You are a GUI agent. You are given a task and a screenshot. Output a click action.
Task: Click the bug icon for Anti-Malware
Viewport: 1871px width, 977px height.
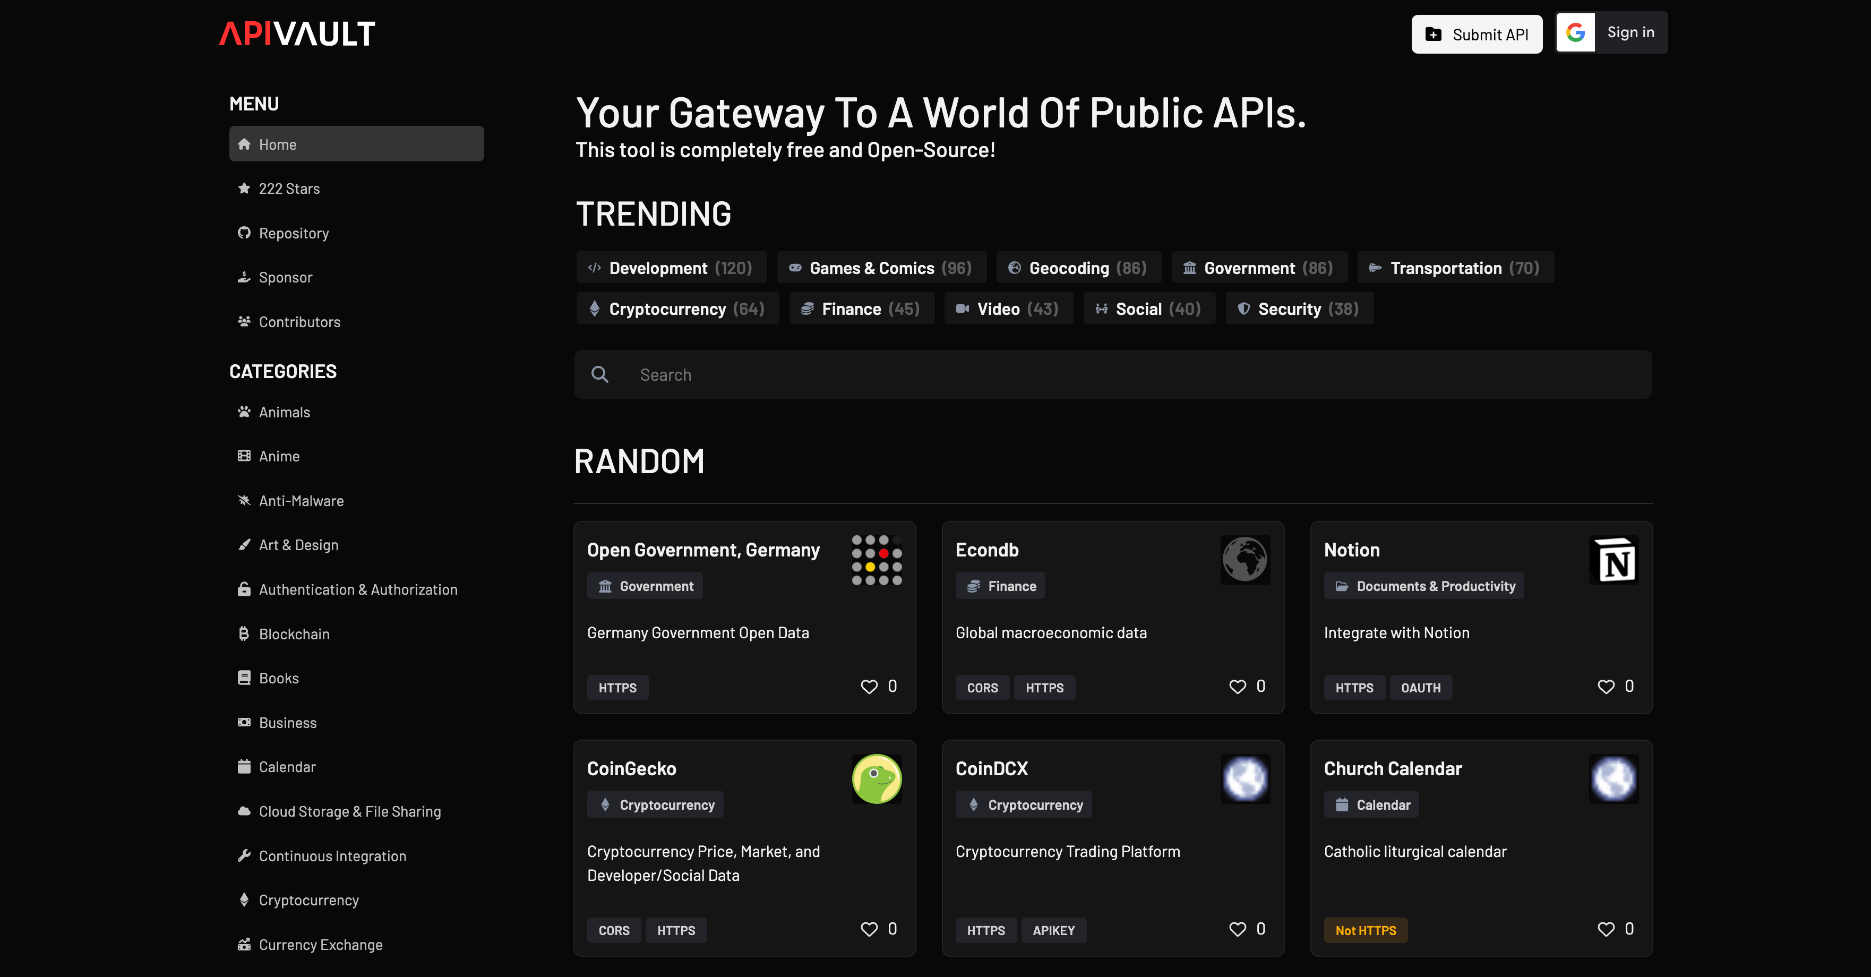coord(244,500)
